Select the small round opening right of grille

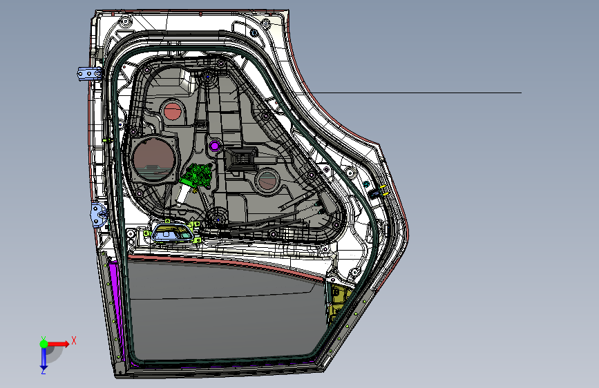coord(267,181)
